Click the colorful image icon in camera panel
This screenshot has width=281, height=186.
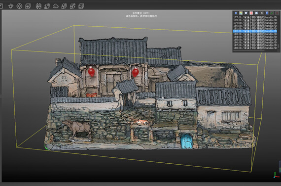click(241, 13)
